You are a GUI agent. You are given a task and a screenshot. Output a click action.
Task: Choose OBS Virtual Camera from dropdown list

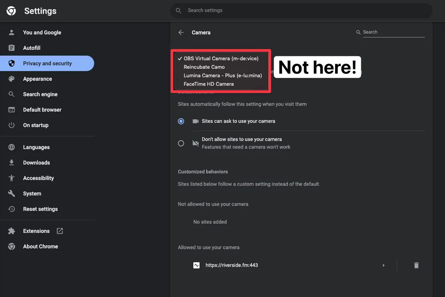point(221,58)
